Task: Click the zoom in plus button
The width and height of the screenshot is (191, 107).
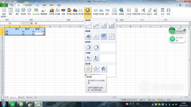Action: point(189,100)
